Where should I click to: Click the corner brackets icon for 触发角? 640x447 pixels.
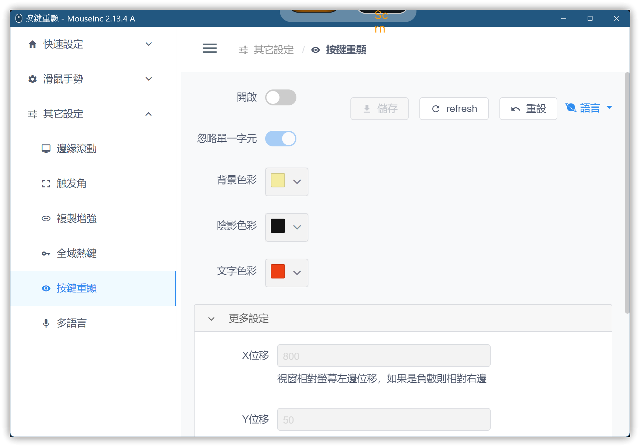tap(46, 184)
